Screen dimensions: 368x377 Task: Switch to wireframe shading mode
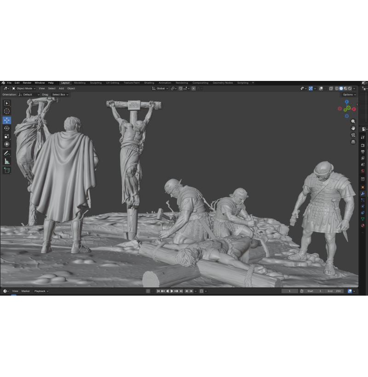click(337, 88)
